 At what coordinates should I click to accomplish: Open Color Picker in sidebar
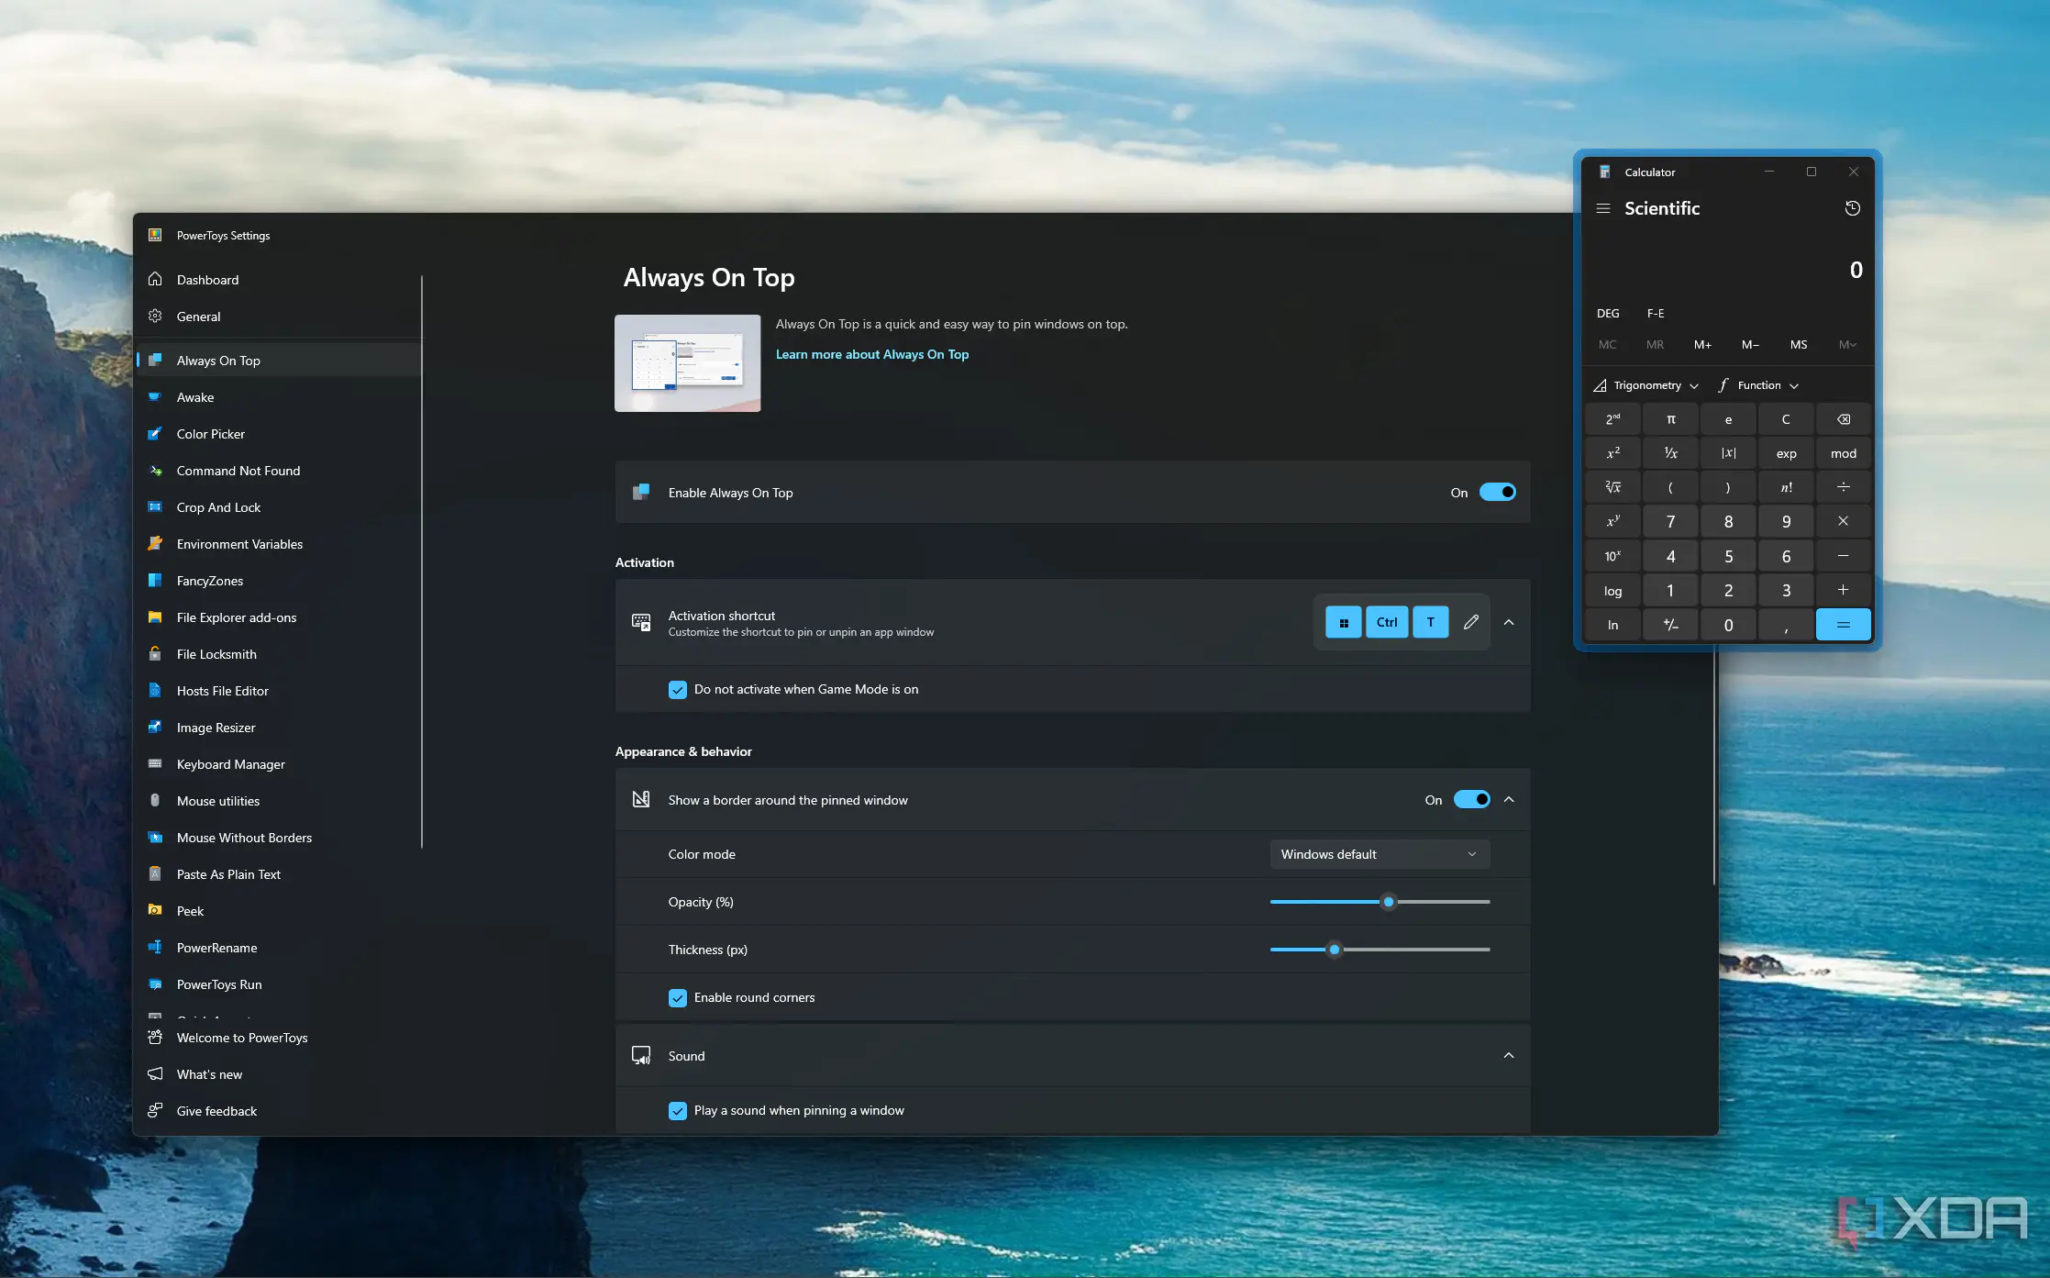[280, 434]
